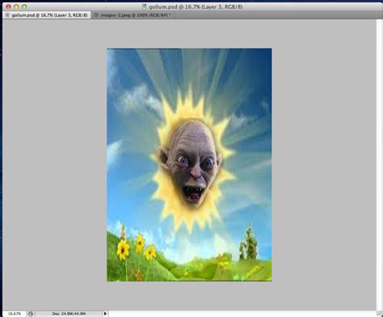The width and height of the screenshot is (383, 317).
Task: Close the images-2.jpeg tab
Action: click(96, 15)
